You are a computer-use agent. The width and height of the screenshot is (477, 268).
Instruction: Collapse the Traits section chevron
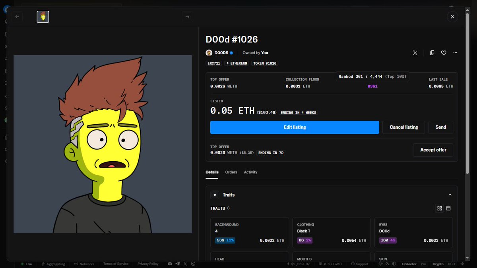(450, 195)
